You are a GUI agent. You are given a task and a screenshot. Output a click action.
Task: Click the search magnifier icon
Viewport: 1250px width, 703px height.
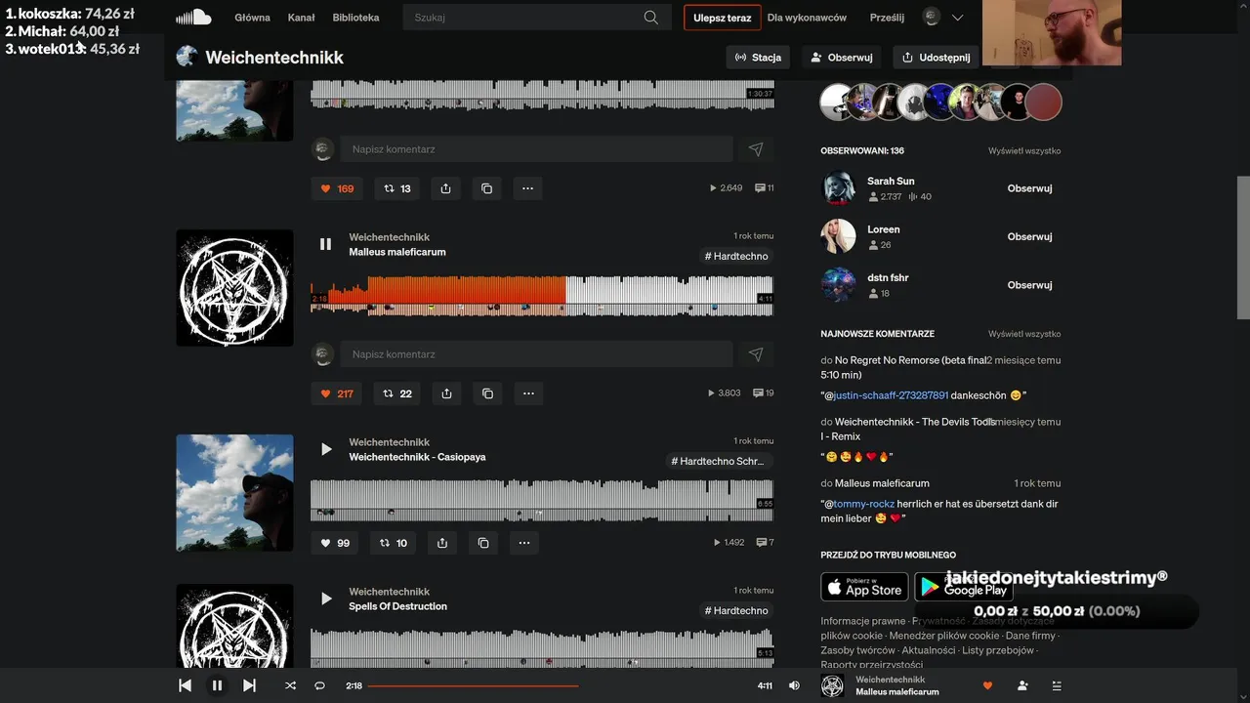tap(651, 18)
